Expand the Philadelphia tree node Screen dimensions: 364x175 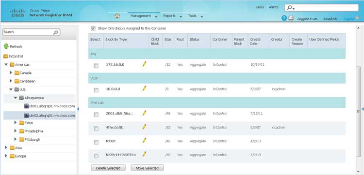(16, 131)
